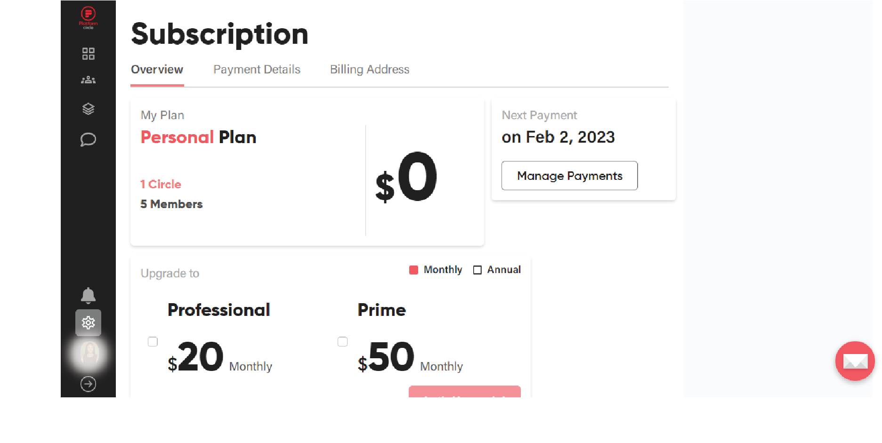The height and width of the screenshot is (443, 882).
Task: Check the Professional plan checkbox
Action: pos(153,341)
